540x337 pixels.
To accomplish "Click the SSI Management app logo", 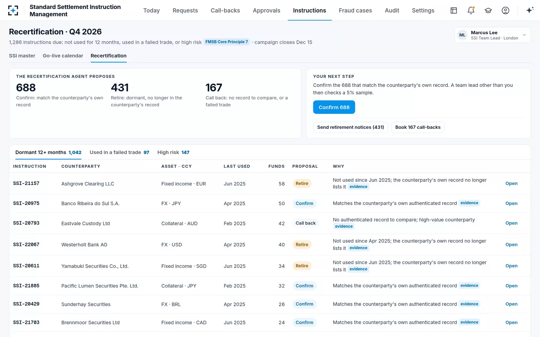I will click(x=13, y=10).
